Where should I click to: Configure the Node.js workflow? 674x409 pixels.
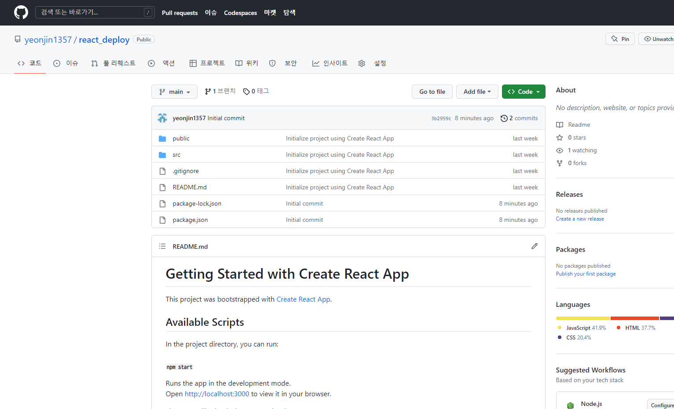[661, 405]
